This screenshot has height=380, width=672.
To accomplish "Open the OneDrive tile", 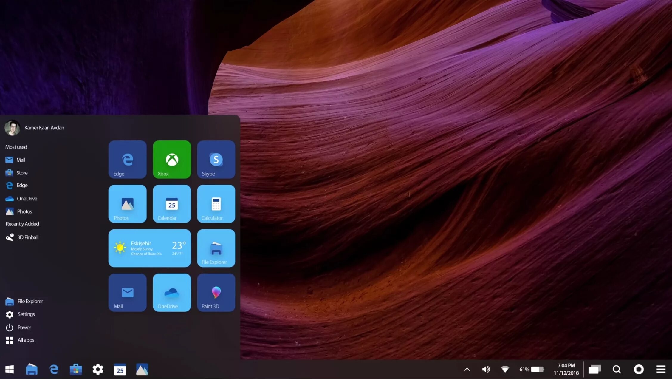I will coord(172,292).
